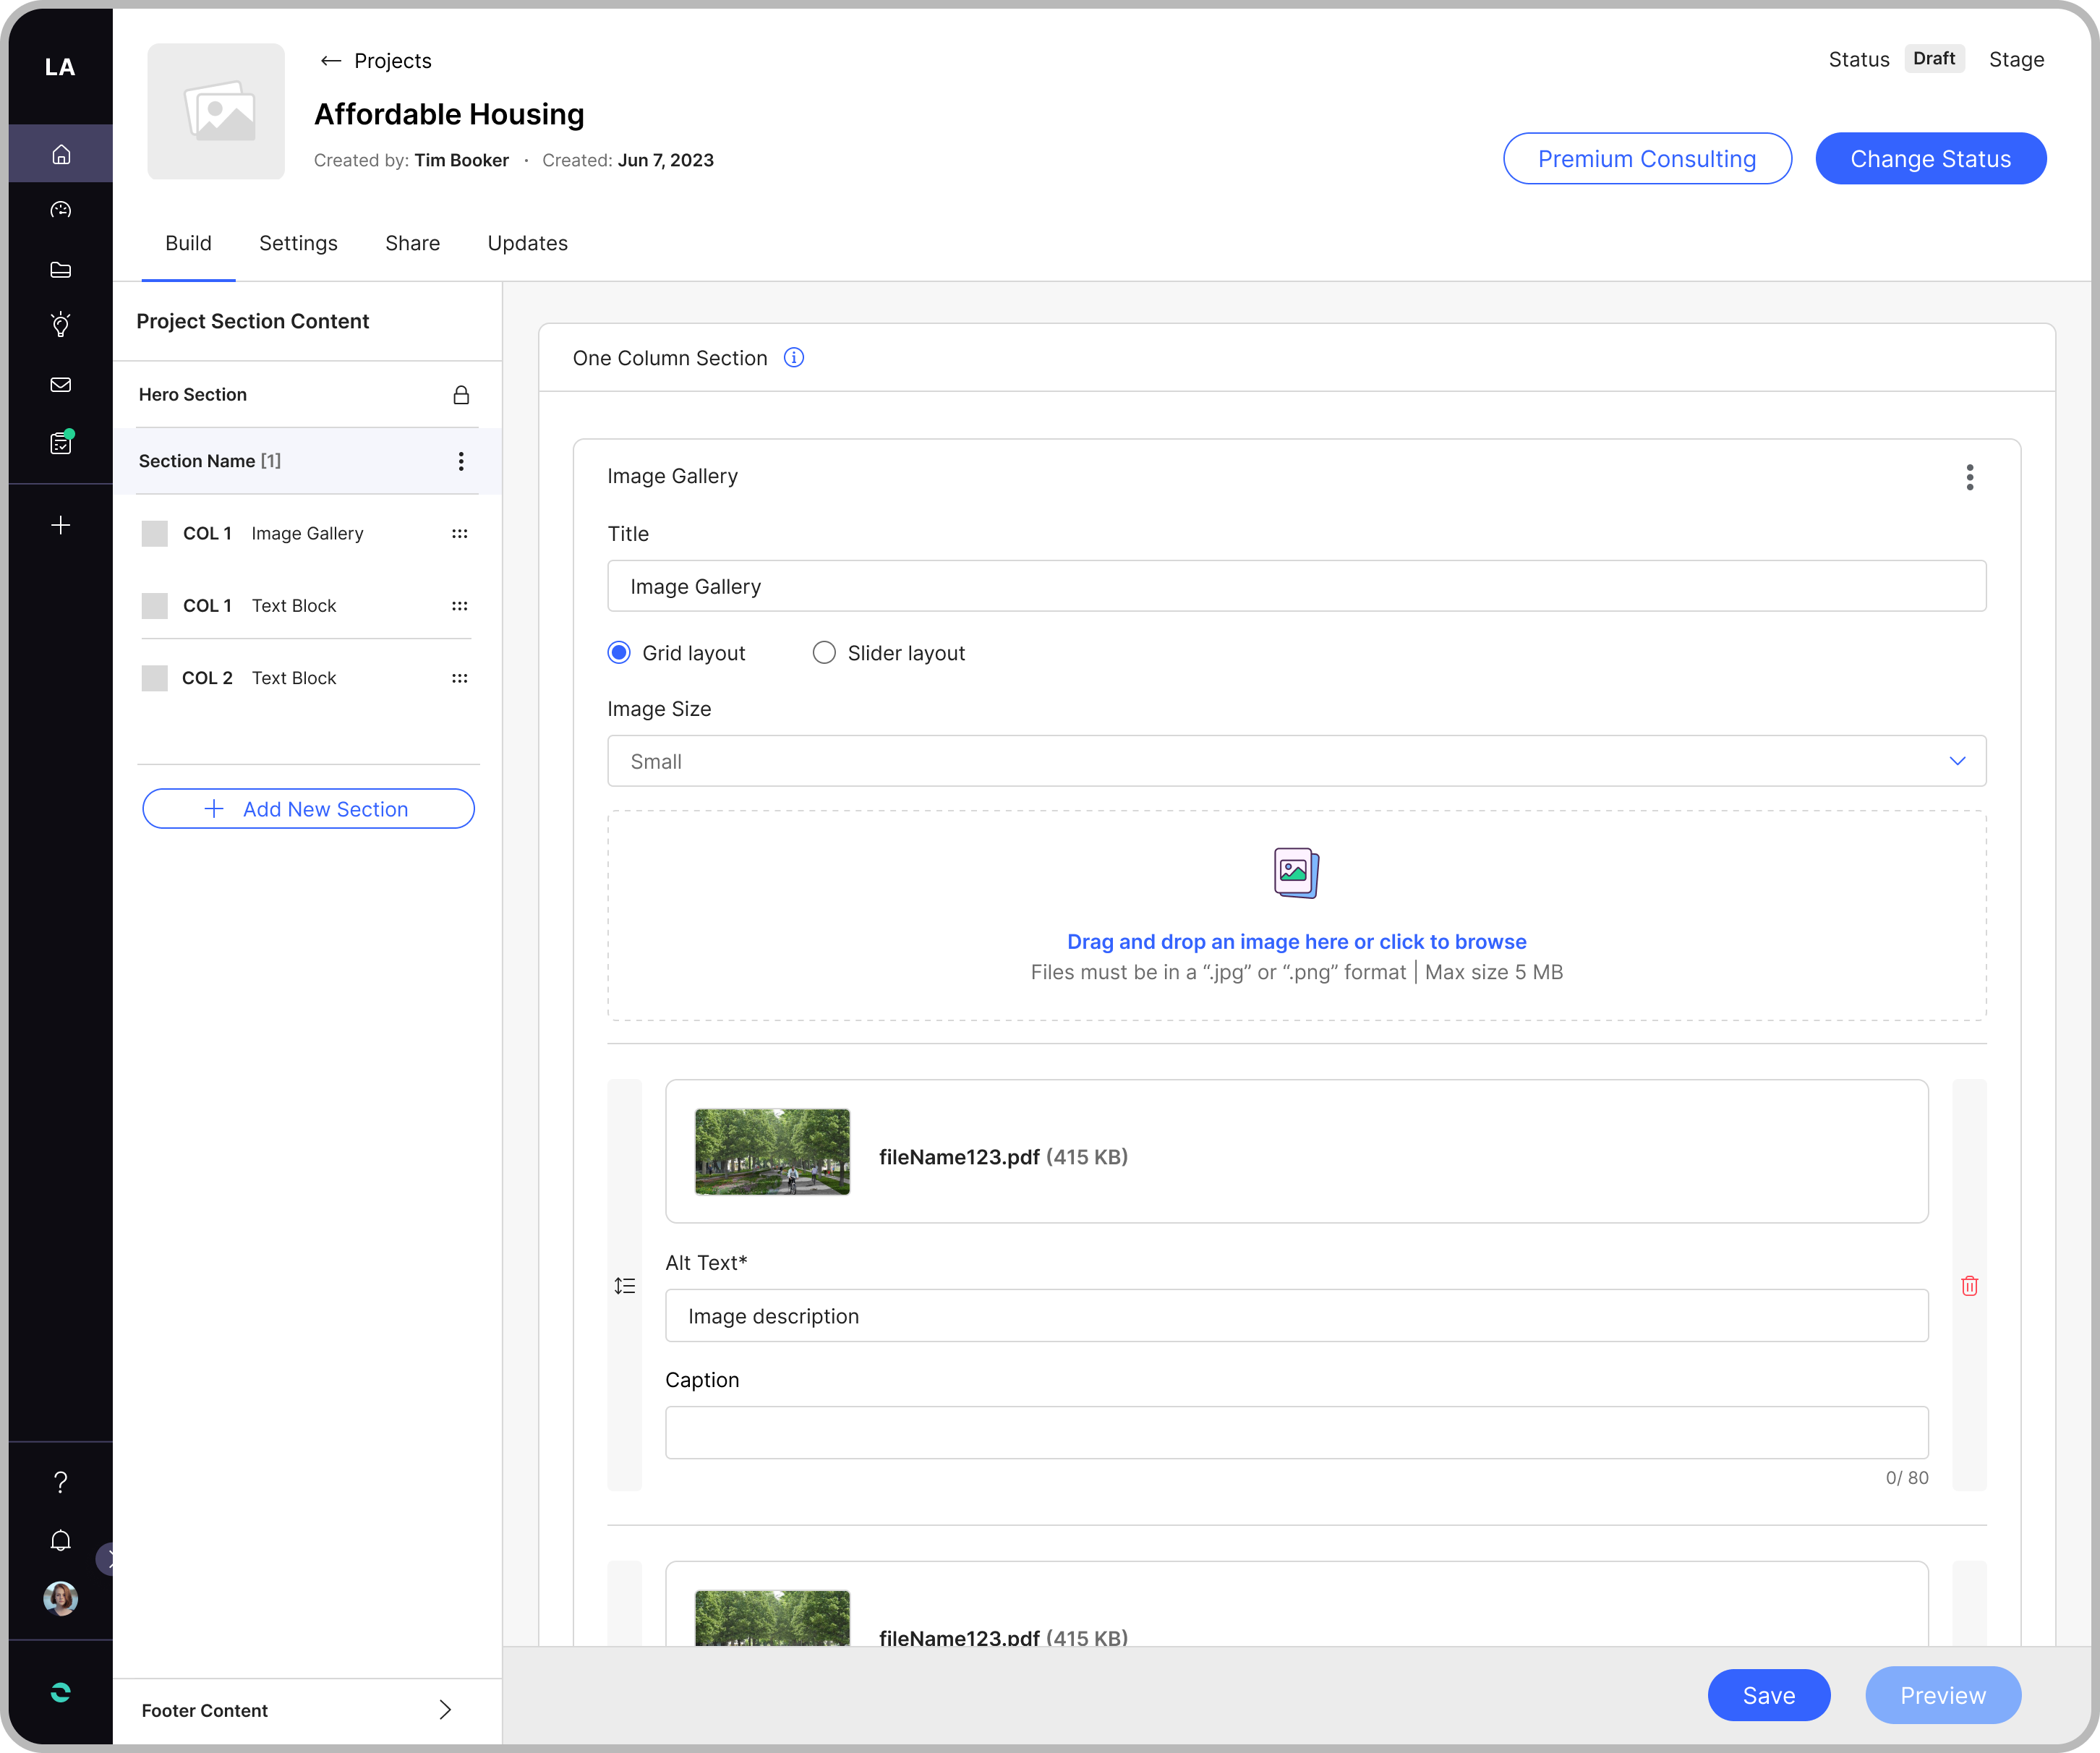
Task: Click the image upload icon in drop zone
Action: (x=1297, y=873)
